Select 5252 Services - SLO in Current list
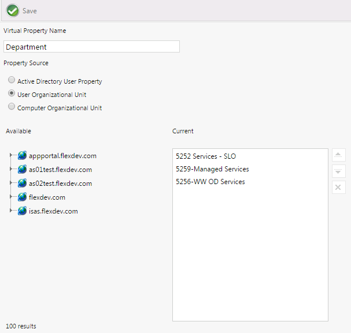The height and width of the screenshot is (333, 351). 206,156
